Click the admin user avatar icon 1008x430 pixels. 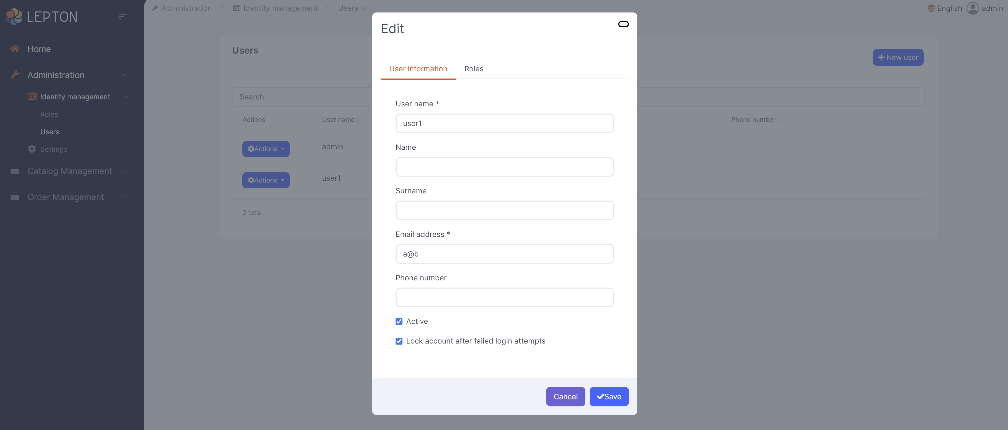point(972,8)
